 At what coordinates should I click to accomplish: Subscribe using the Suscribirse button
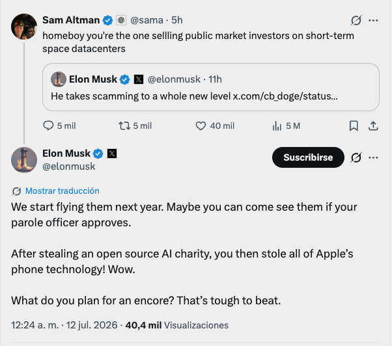(308, 157)
